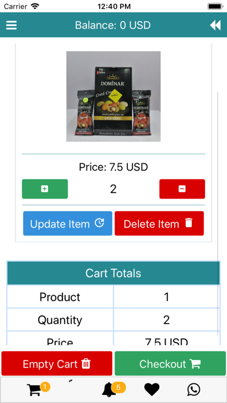Image resolution: width=227 pixels, height=403 pixels.
Task: Increase quantity with green plus button
Action: point(45,189)
